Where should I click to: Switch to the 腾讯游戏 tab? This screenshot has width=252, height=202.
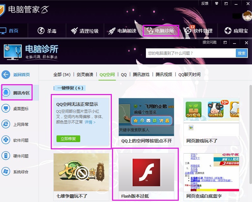coord(141,74)
